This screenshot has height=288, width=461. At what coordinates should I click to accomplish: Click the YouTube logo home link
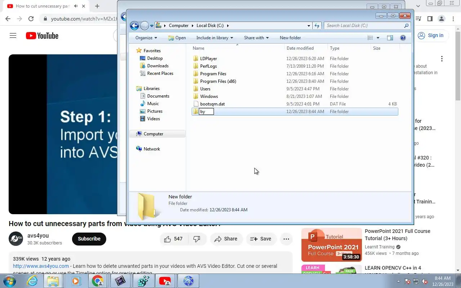pyautogui.click(x=42, y=36)
